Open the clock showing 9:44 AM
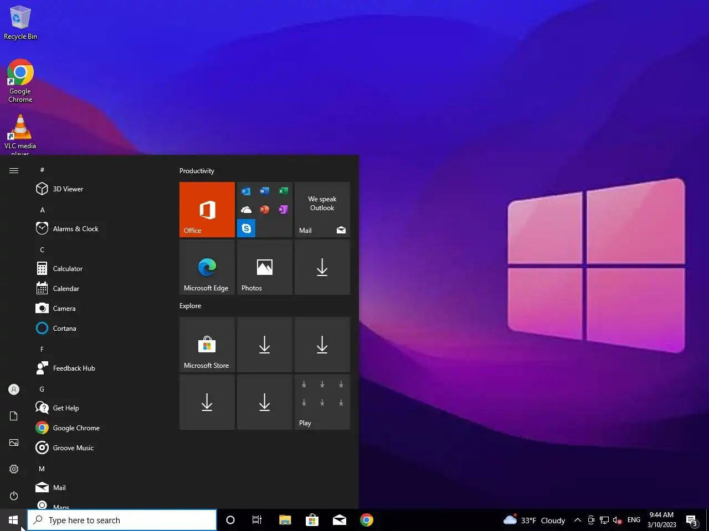Image resolution: width=709 pixels, height=531 pixels. click(661, 520)
